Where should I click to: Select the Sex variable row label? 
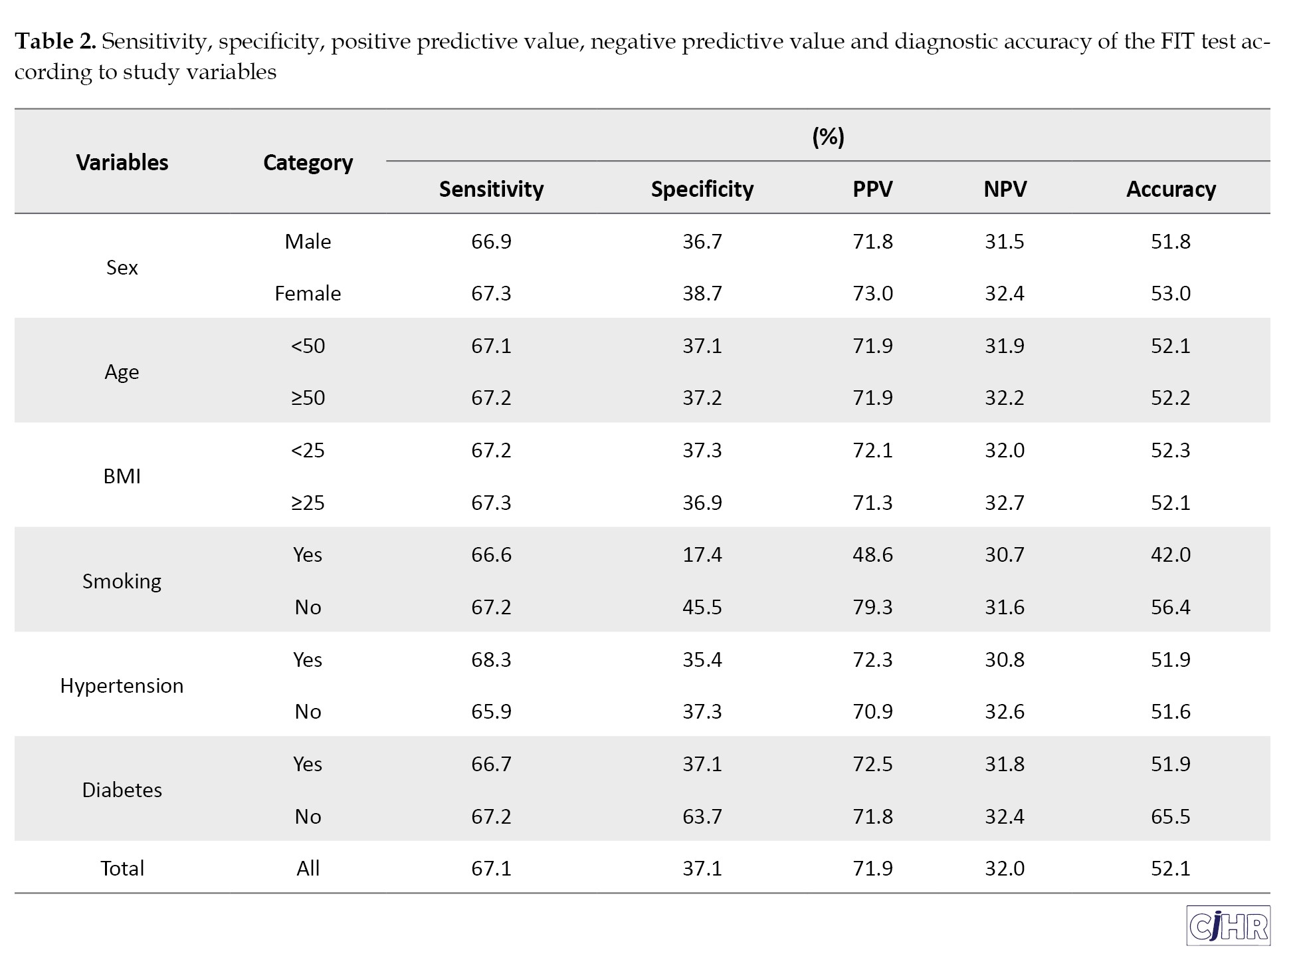tap(122, 267)
